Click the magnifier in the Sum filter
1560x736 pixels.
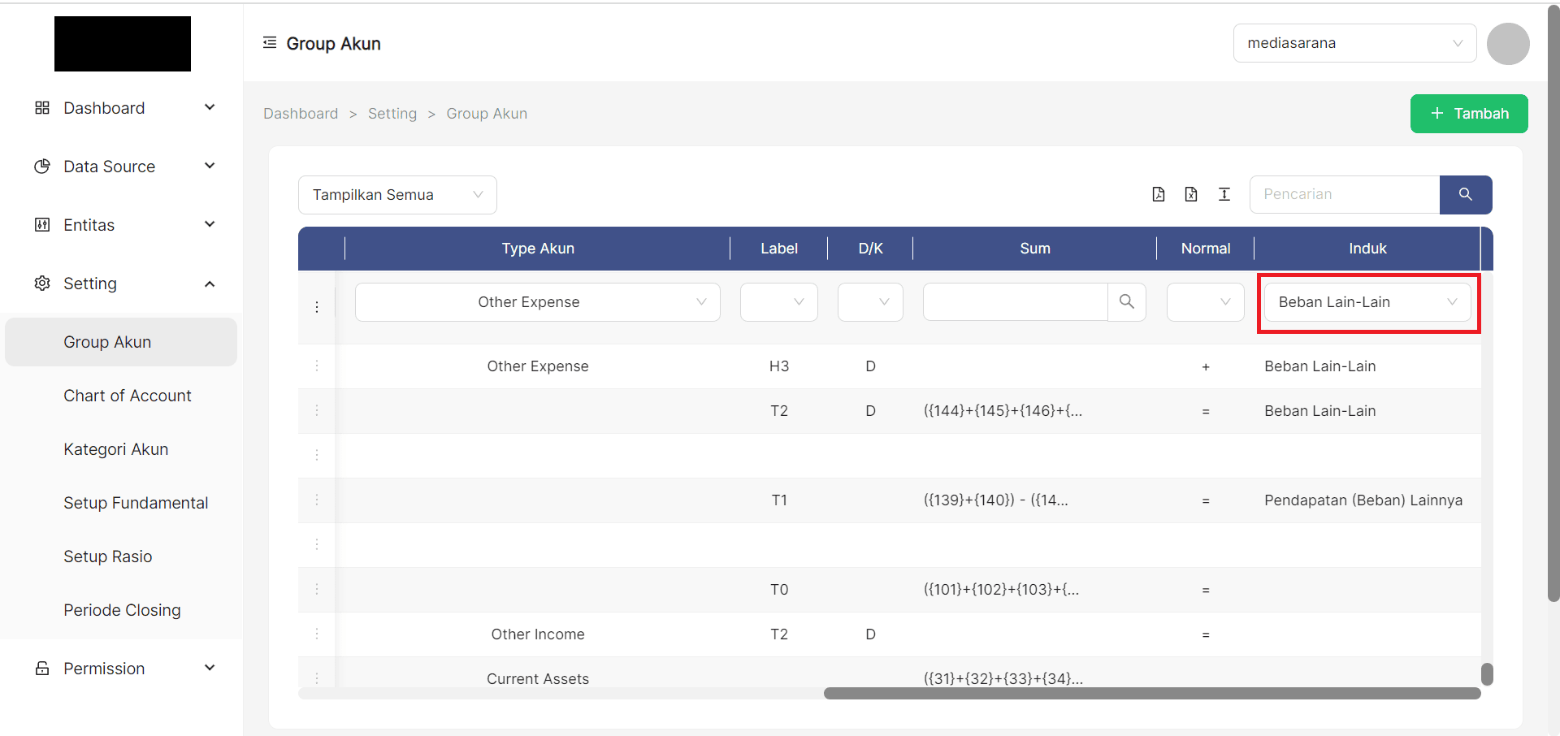pyautogui.click(x=1127, y=302)
